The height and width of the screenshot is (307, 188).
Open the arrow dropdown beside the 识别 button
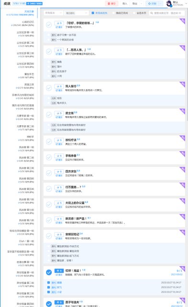tap(161, 3)
